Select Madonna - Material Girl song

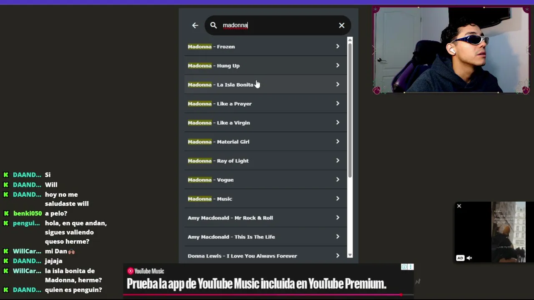(x=265, y=142)
